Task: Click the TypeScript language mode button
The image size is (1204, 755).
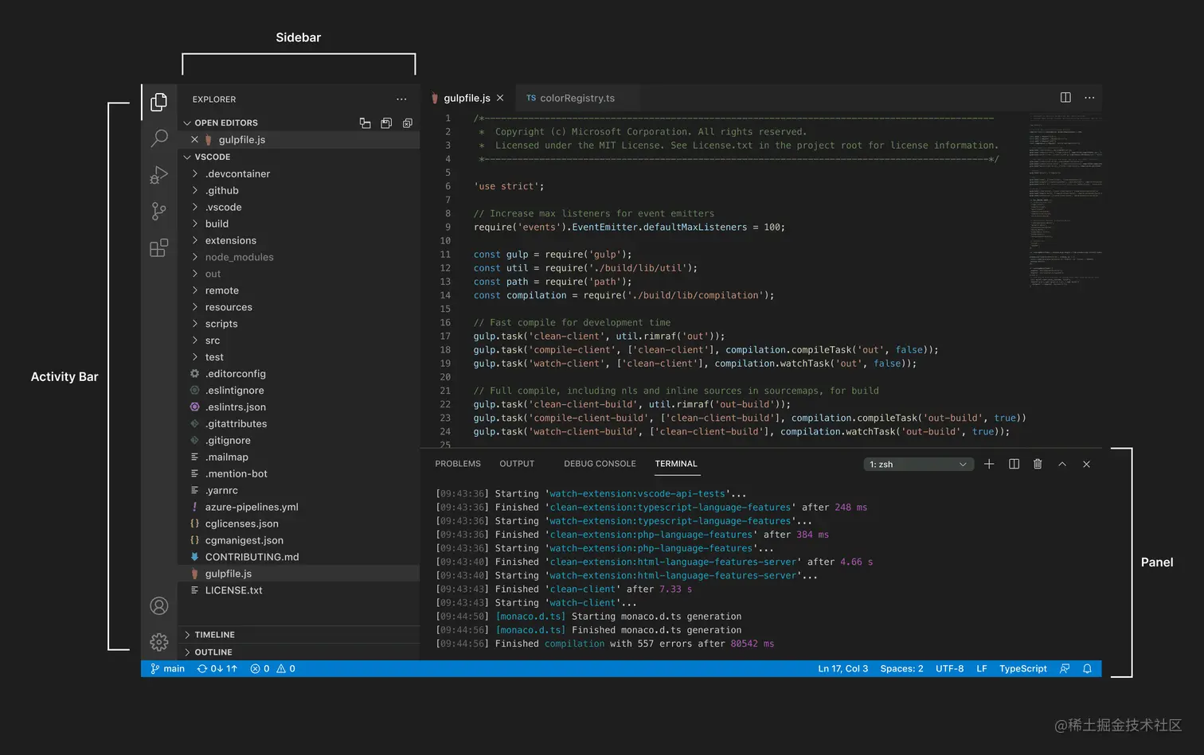Action: [1023, 669]
